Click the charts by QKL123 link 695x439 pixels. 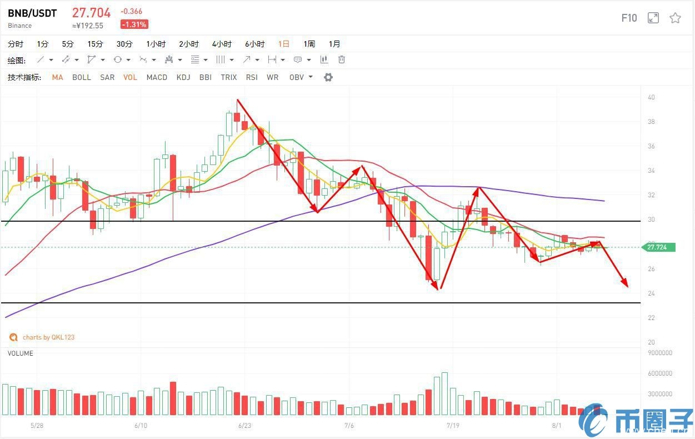(48, 337)
